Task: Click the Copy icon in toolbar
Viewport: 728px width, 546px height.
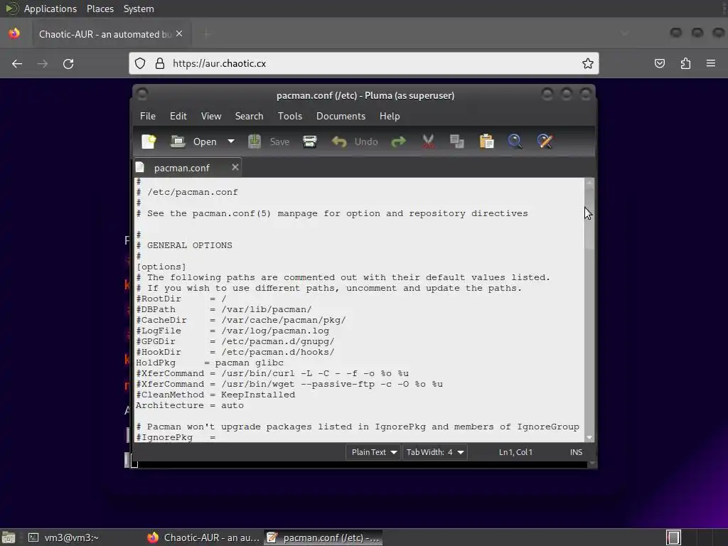Action: 457,141
